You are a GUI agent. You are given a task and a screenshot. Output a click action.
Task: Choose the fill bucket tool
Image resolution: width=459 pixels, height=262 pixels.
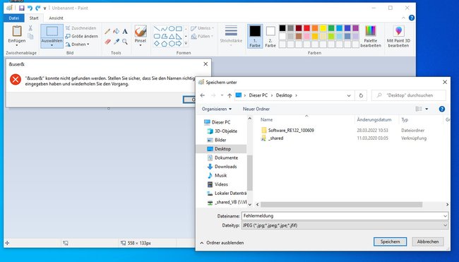click(x=117, y=31)
